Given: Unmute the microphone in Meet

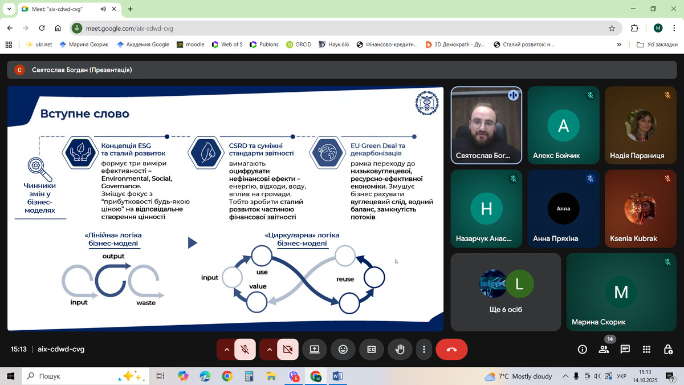Looking at the screenshot, I should (x=245, y=350).
